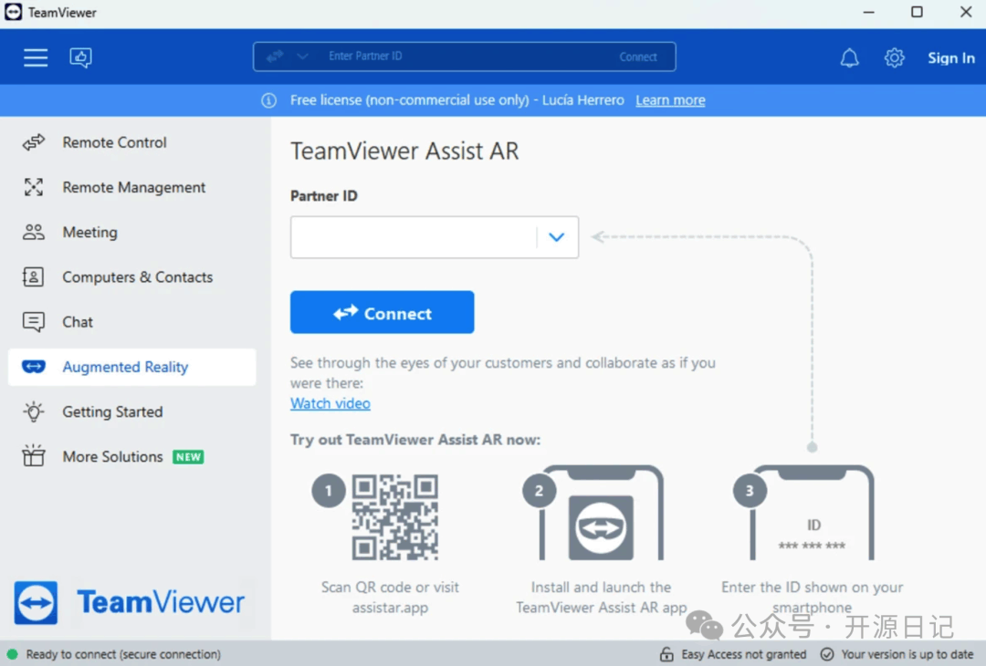
Task: Click the info icon in license banner
Action: point(268,100)
